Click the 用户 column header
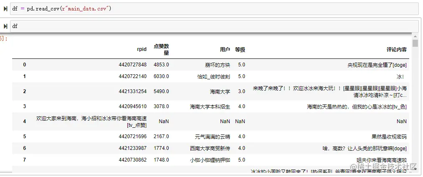423x177 pixels. 225,49
